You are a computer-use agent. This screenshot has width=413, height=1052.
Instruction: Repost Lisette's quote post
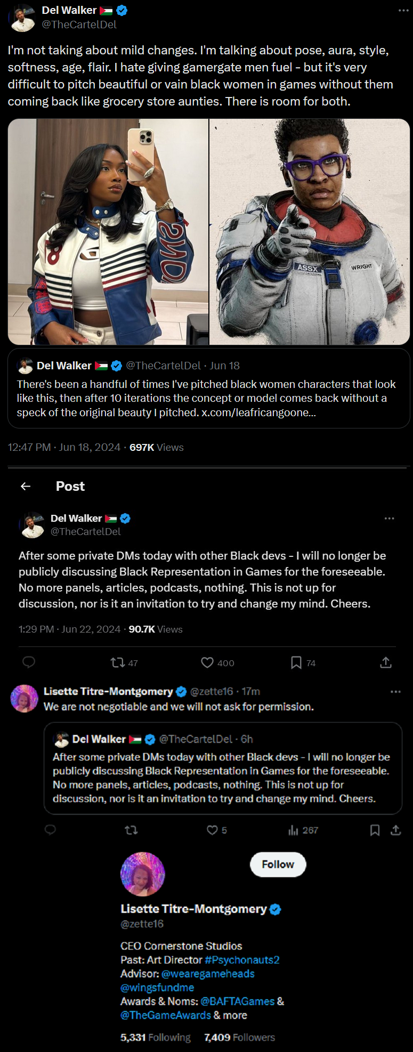131,830
